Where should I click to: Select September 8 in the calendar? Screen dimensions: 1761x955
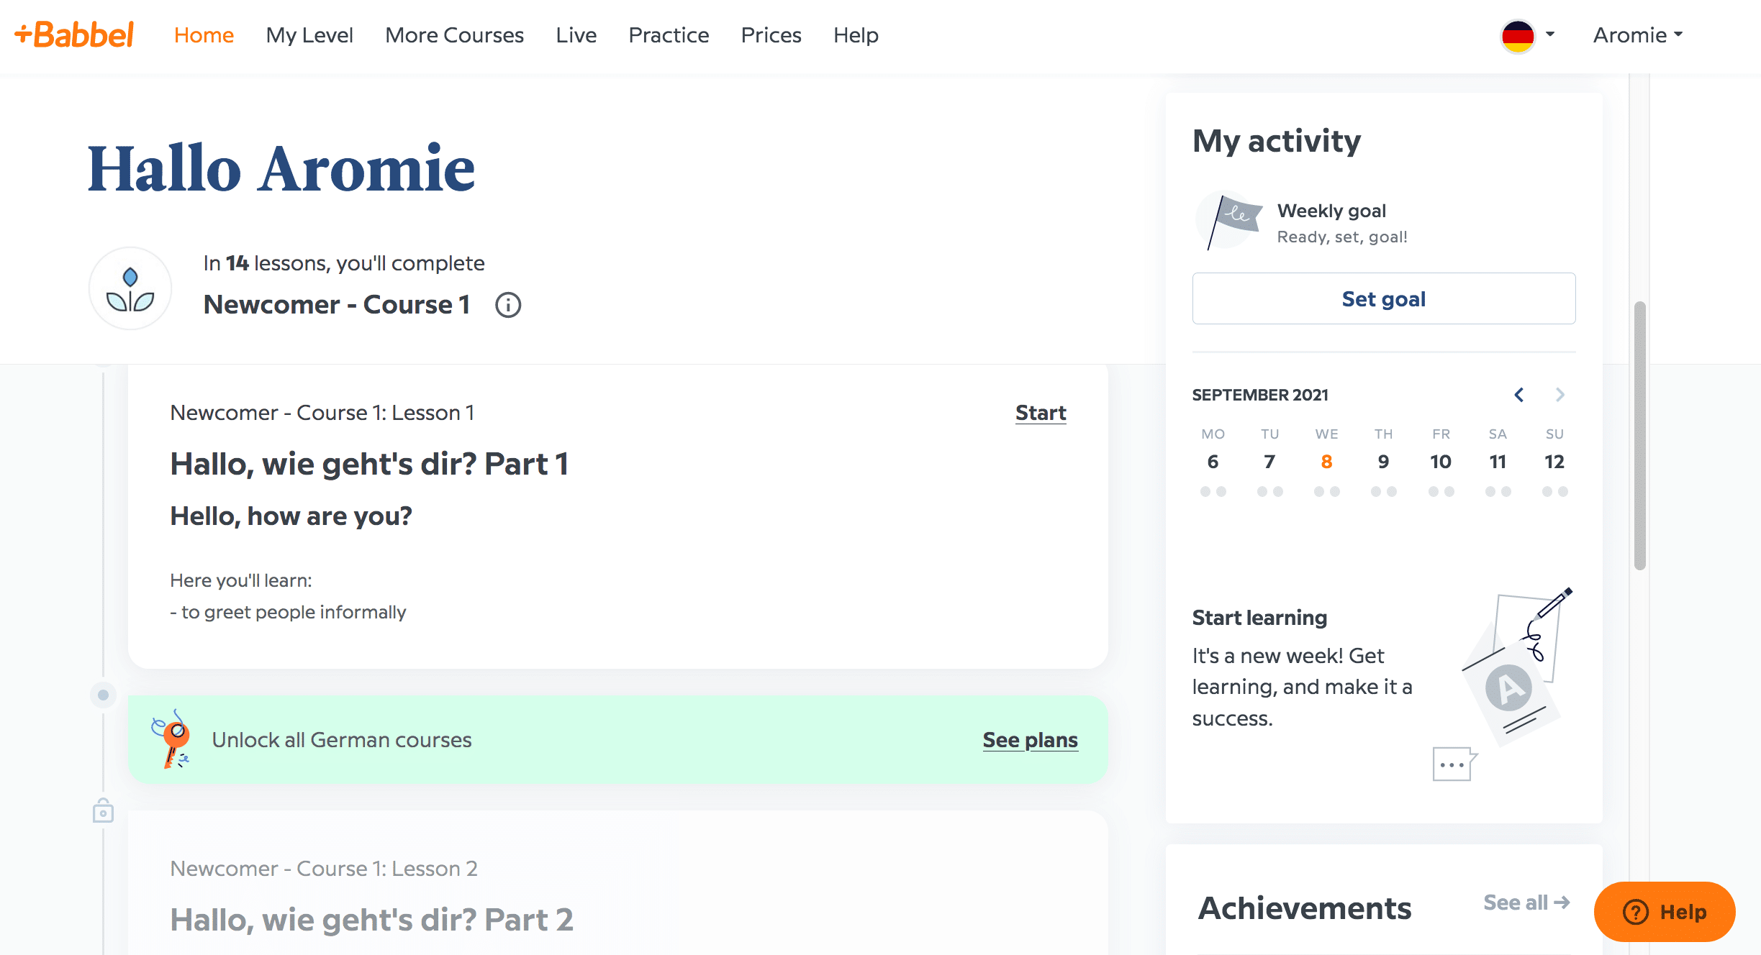[x=1326, y=462]
